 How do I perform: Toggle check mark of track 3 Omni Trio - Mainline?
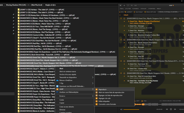[x=124, y=31]
